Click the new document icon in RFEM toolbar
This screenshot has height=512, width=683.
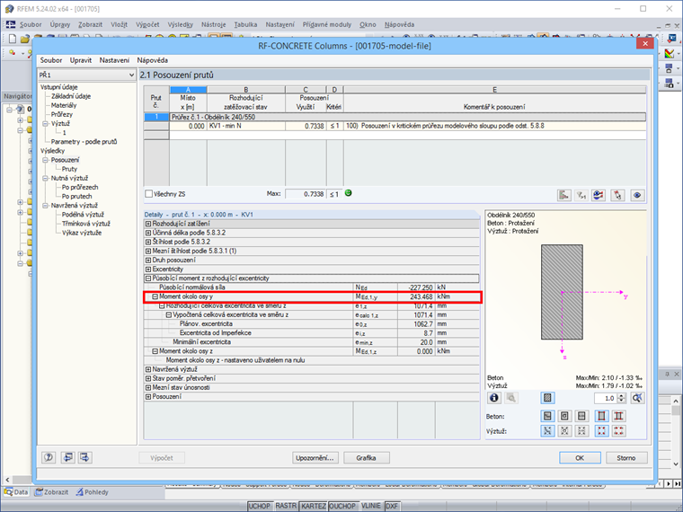tap(13, 39)
